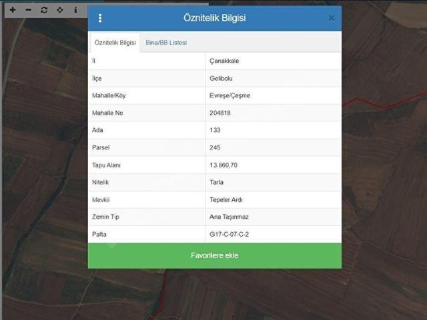The width and height of the screenshot is (427, 320).
Task: Select the Pafta value G17-C-07-C-2
Action: tap(229, 234)
